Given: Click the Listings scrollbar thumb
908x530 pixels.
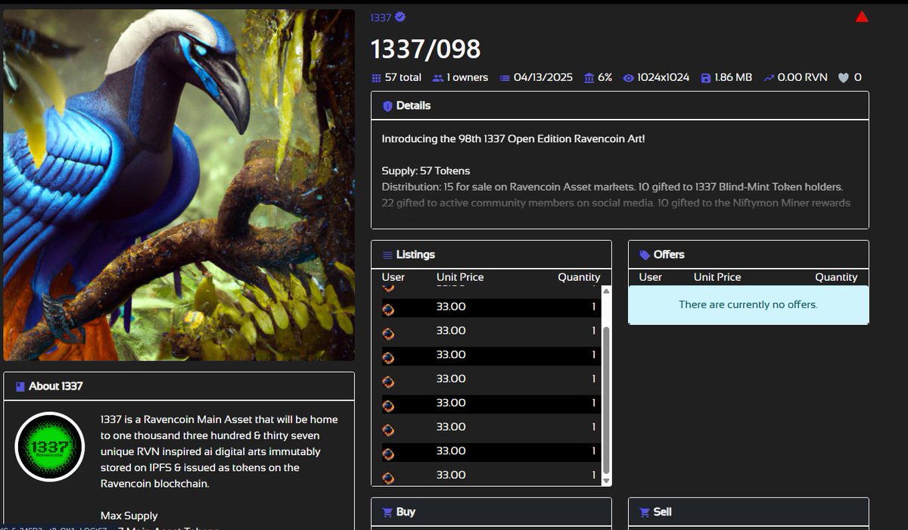Looking at the screenshot, I should click(x=606, y=399).
